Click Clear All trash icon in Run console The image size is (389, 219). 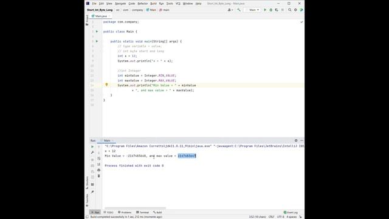pos(98,176)
